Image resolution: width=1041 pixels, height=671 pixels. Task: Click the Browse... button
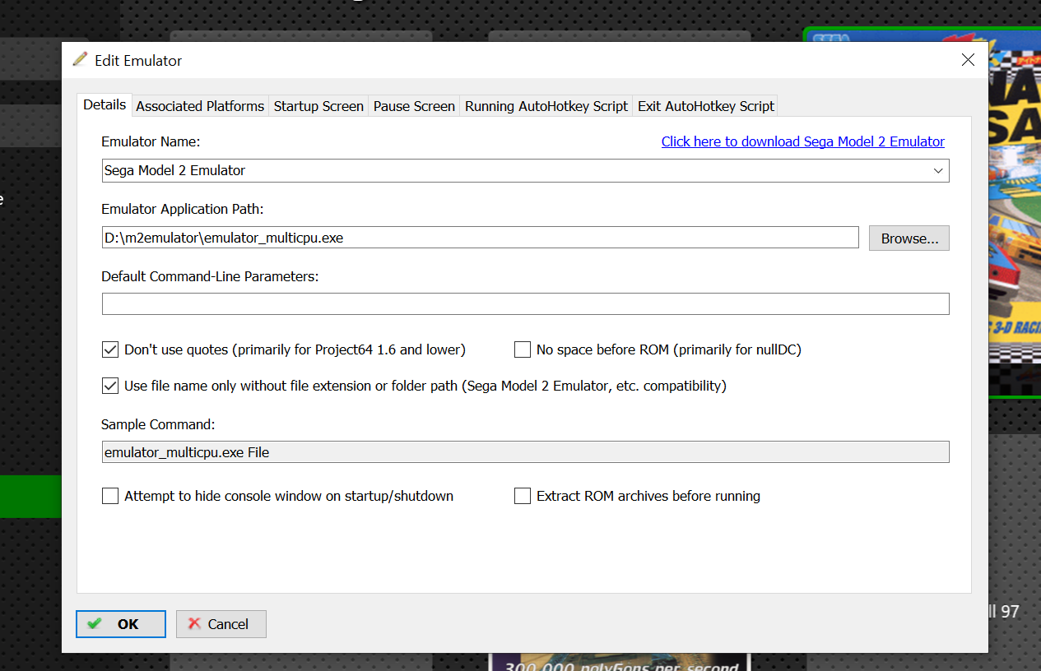click(909, 238)
